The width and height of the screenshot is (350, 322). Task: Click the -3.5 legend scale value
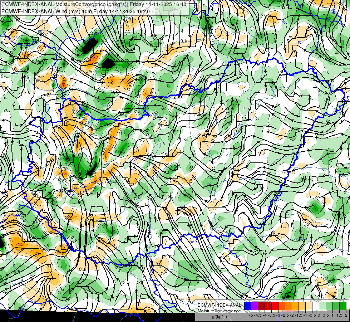click(272, 315)
